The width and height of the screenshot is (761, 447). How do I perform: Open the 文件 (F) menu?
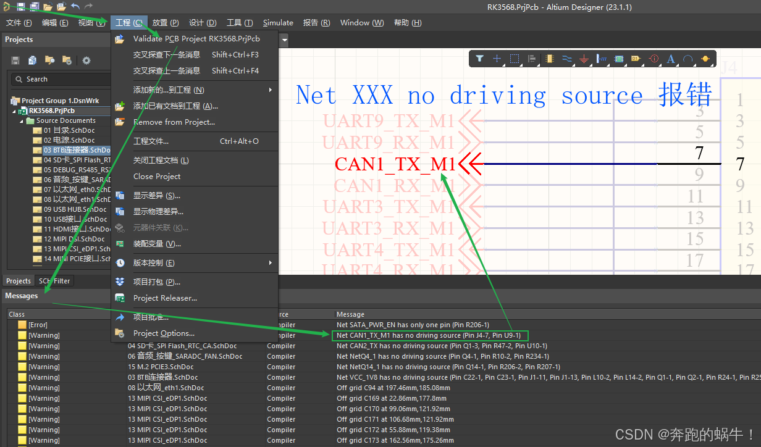pos(19,23)
